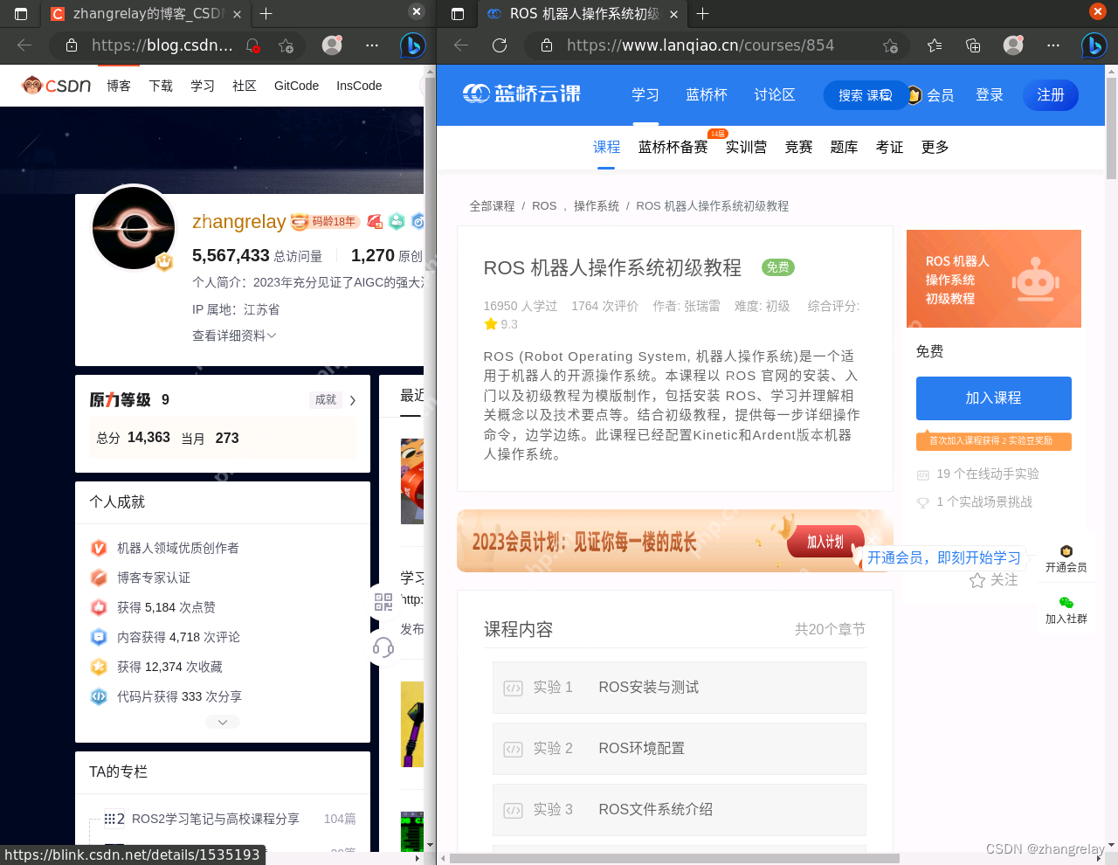Image resolution: width=1118 pixels, height=865 pixels.
Task: Toggle the bookmark star in the left address bar
Action: (x=286, y=45)
